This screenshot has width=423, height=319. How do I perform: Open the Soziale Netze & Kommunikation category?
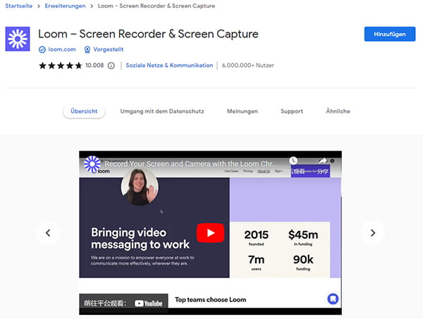point(169,65)
